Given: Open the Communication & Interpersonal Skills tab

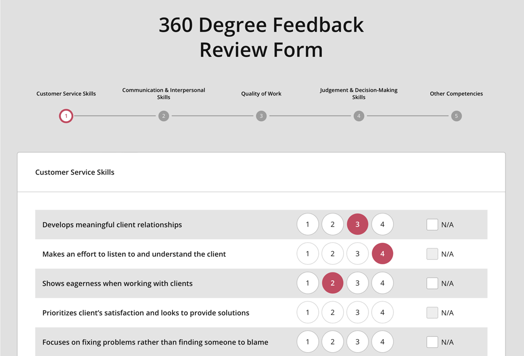Looking at the screenshot, I should tap(164, 93).
